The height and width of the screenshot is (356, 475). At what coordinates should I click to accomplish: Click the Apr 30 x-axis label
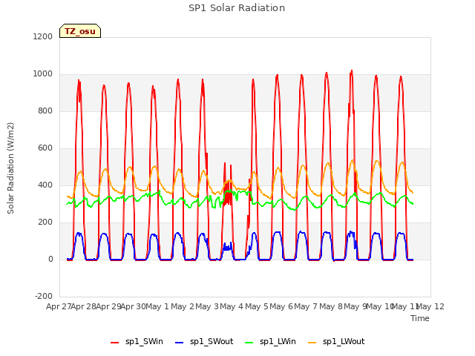tap(133, 306)
